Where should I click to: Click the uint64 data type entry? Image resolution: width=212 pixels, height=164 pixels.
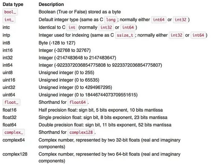[9, 95]
